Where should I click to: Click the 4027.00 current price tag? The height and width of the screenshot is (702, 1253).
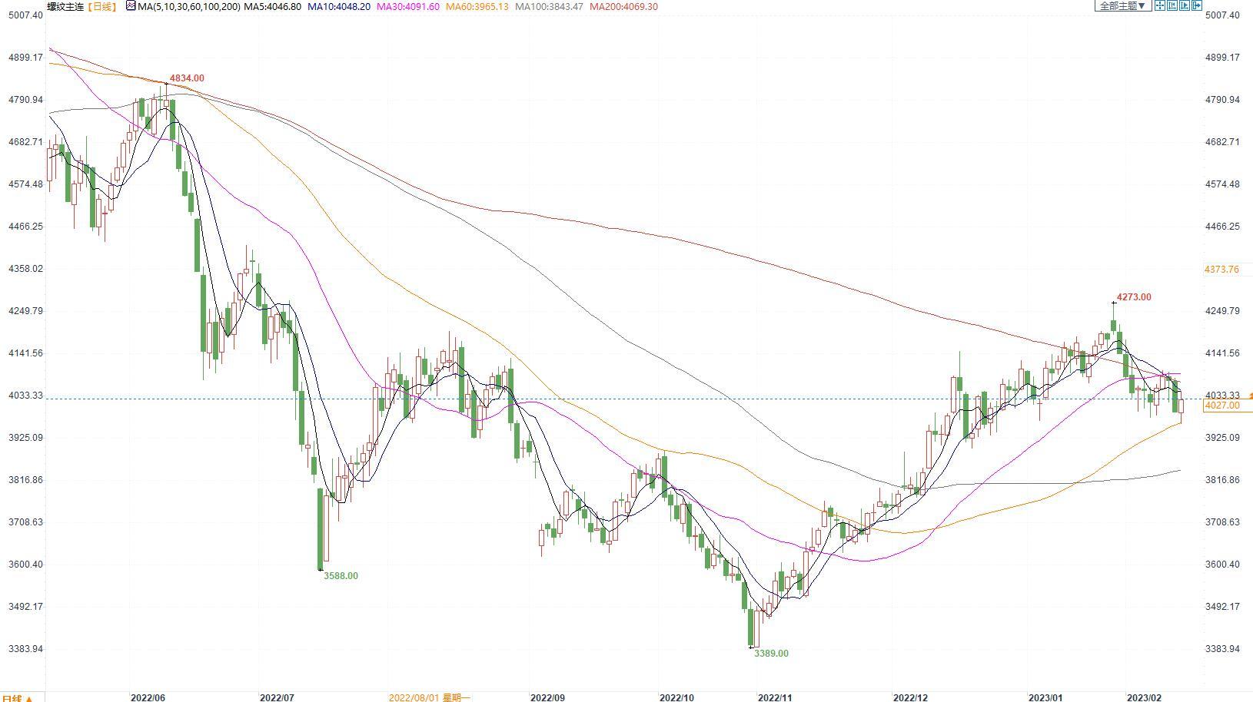tap(1221, 406)
